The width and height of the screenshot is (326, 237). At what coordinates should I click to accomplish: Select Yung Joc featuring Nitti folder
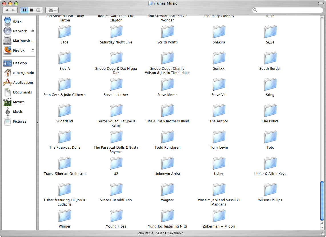(x=167, y=216)
